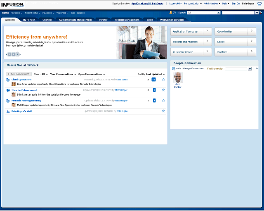Go to next banner slide arrow
This screenshot has height=211, width=264.
20,54
